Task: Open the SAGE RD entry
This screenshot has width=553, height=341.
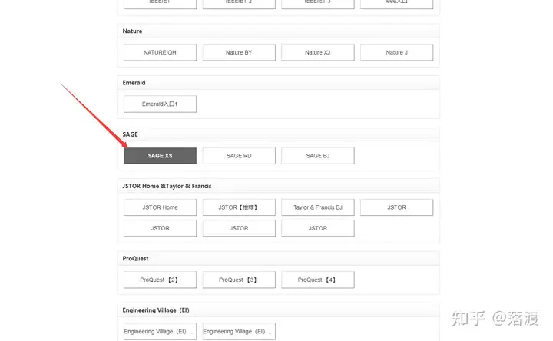Action: click(x=239, y=155)
